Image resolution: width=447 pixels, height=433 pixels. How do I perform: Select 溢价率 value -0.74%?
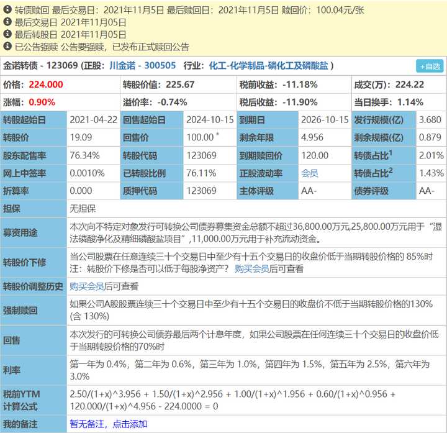point(172,102)
